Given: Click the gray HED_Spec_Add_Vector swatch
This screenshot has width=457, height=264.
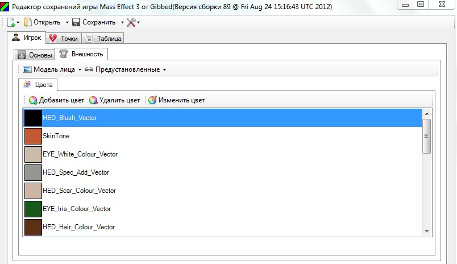Looking at the screenshot, I should point(33,172).
